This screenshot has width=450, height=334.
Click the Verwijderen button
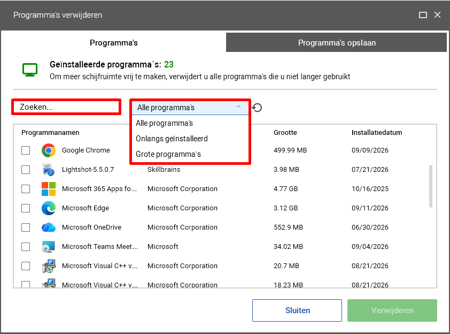click(392, 310)
